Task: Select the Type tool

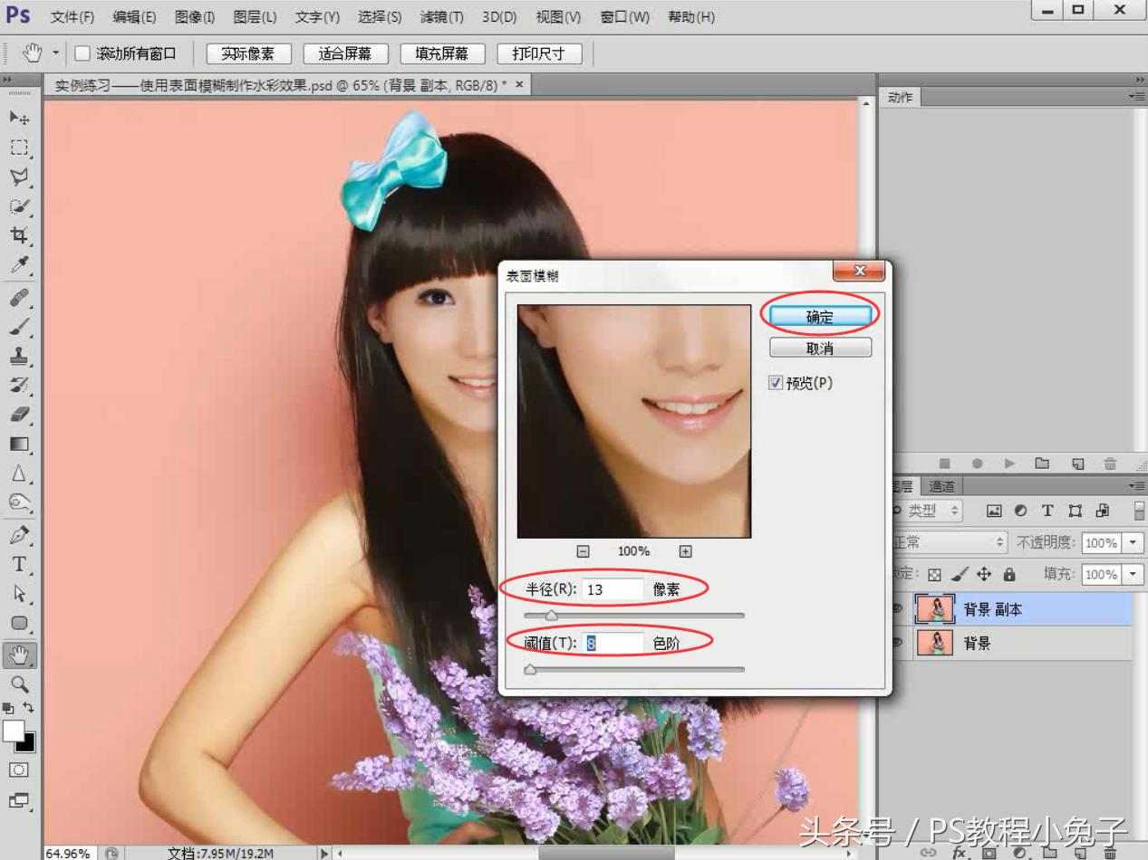Action: click(18, 564)
